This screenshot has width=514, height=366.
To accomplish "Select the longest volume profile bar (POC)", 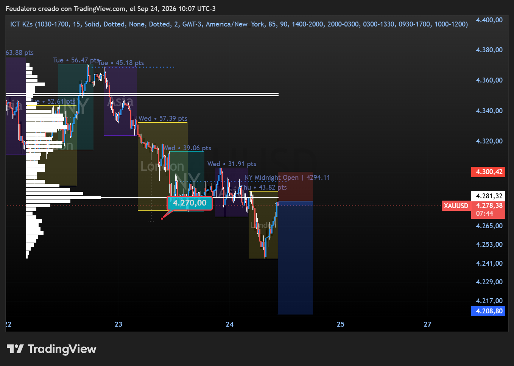I will tap(63, 197).
